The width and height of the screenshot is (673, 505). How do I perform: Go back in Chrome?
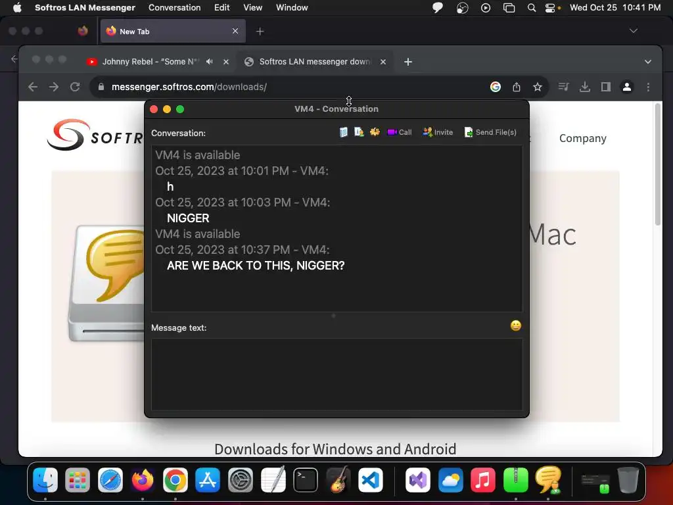[33, 87]
